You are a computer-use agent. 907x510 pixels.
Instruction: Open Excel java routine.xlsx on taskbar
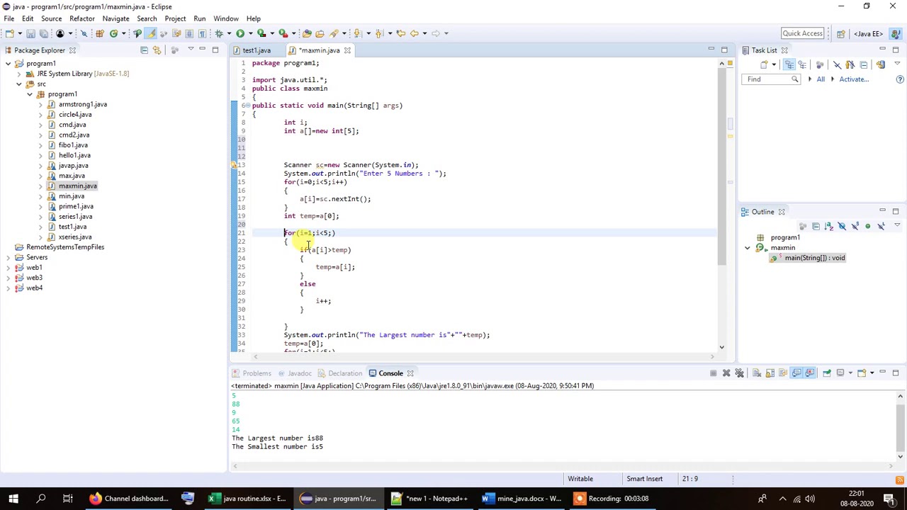[x=247, y=499]
